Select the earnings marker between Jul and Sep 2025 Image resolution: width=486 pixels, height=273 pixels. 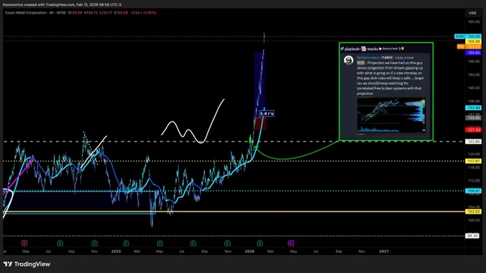193,243
